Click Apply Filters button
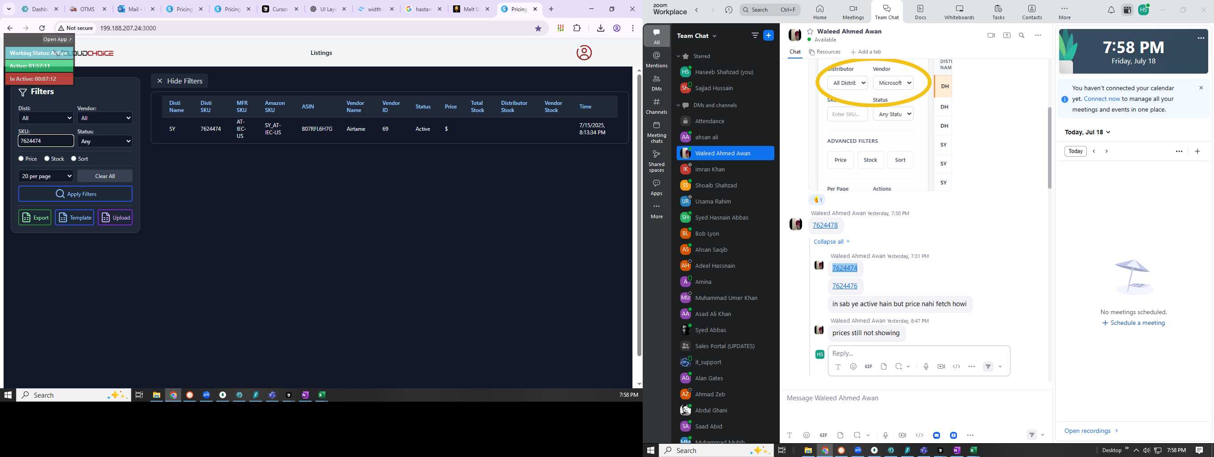Image resolution: width=1214 pixels, height=457 pixels. click(75, 194)
